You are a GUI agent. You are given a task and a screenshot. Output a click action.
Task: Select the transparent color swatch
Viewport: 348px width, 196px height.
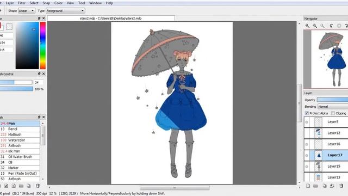tap(9, 27)
